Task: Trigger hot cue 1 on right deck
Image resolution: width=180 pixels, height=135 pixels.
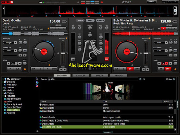Action: 163,28
